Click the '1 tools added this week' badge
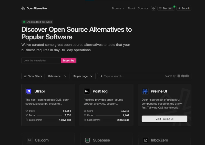The width and height of the screenshot is (205, 145). 37,22
